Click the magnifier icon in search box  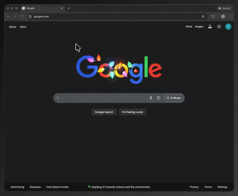tap(58, 98)
